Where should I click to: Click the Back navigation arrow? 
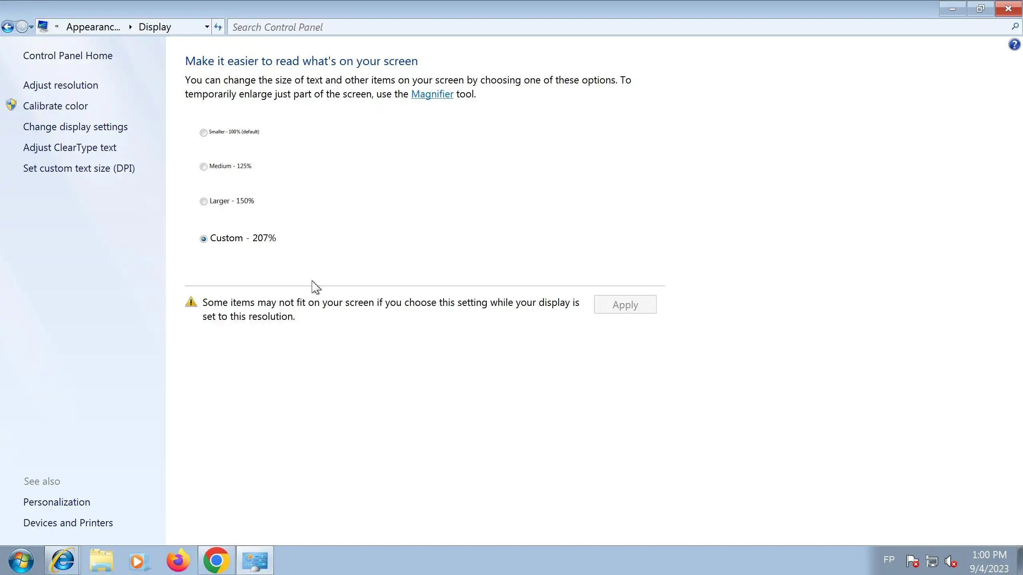pyautogui.click(x=8, y=27)
